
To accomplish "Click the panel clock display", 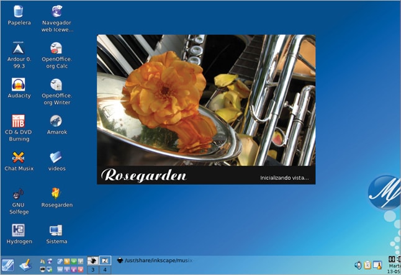I will pyautogui.click(x=394, y=265).
